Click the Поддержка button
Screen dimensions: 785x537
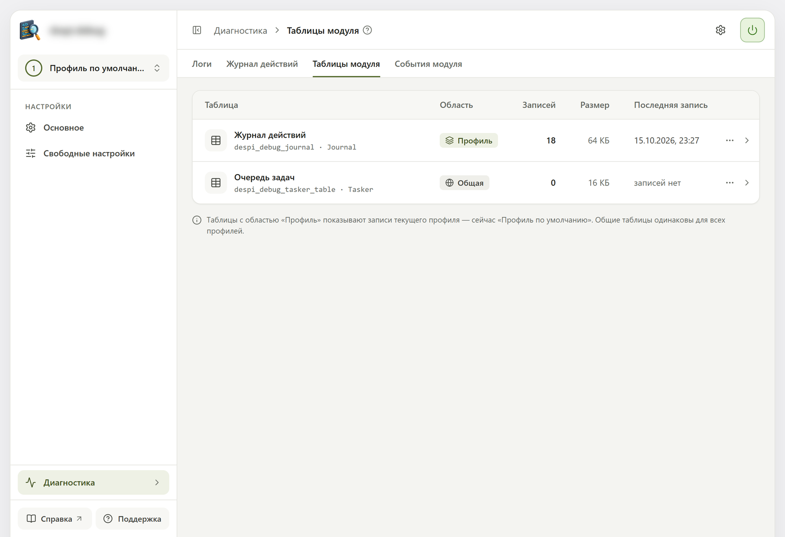[132, 519]
